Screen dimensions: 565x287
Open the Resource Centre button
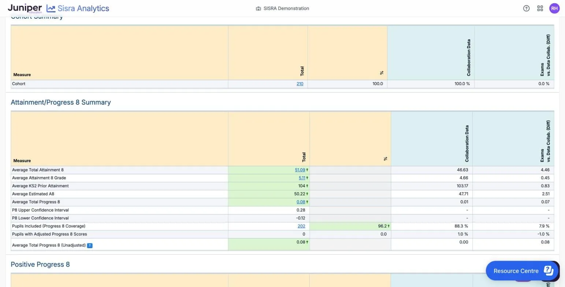pyautogui.click(x=522, y=271)
